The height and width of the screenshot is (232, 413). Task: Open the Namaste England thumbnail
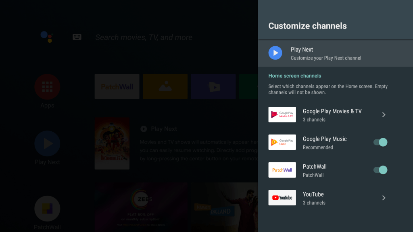click(225, 207)
